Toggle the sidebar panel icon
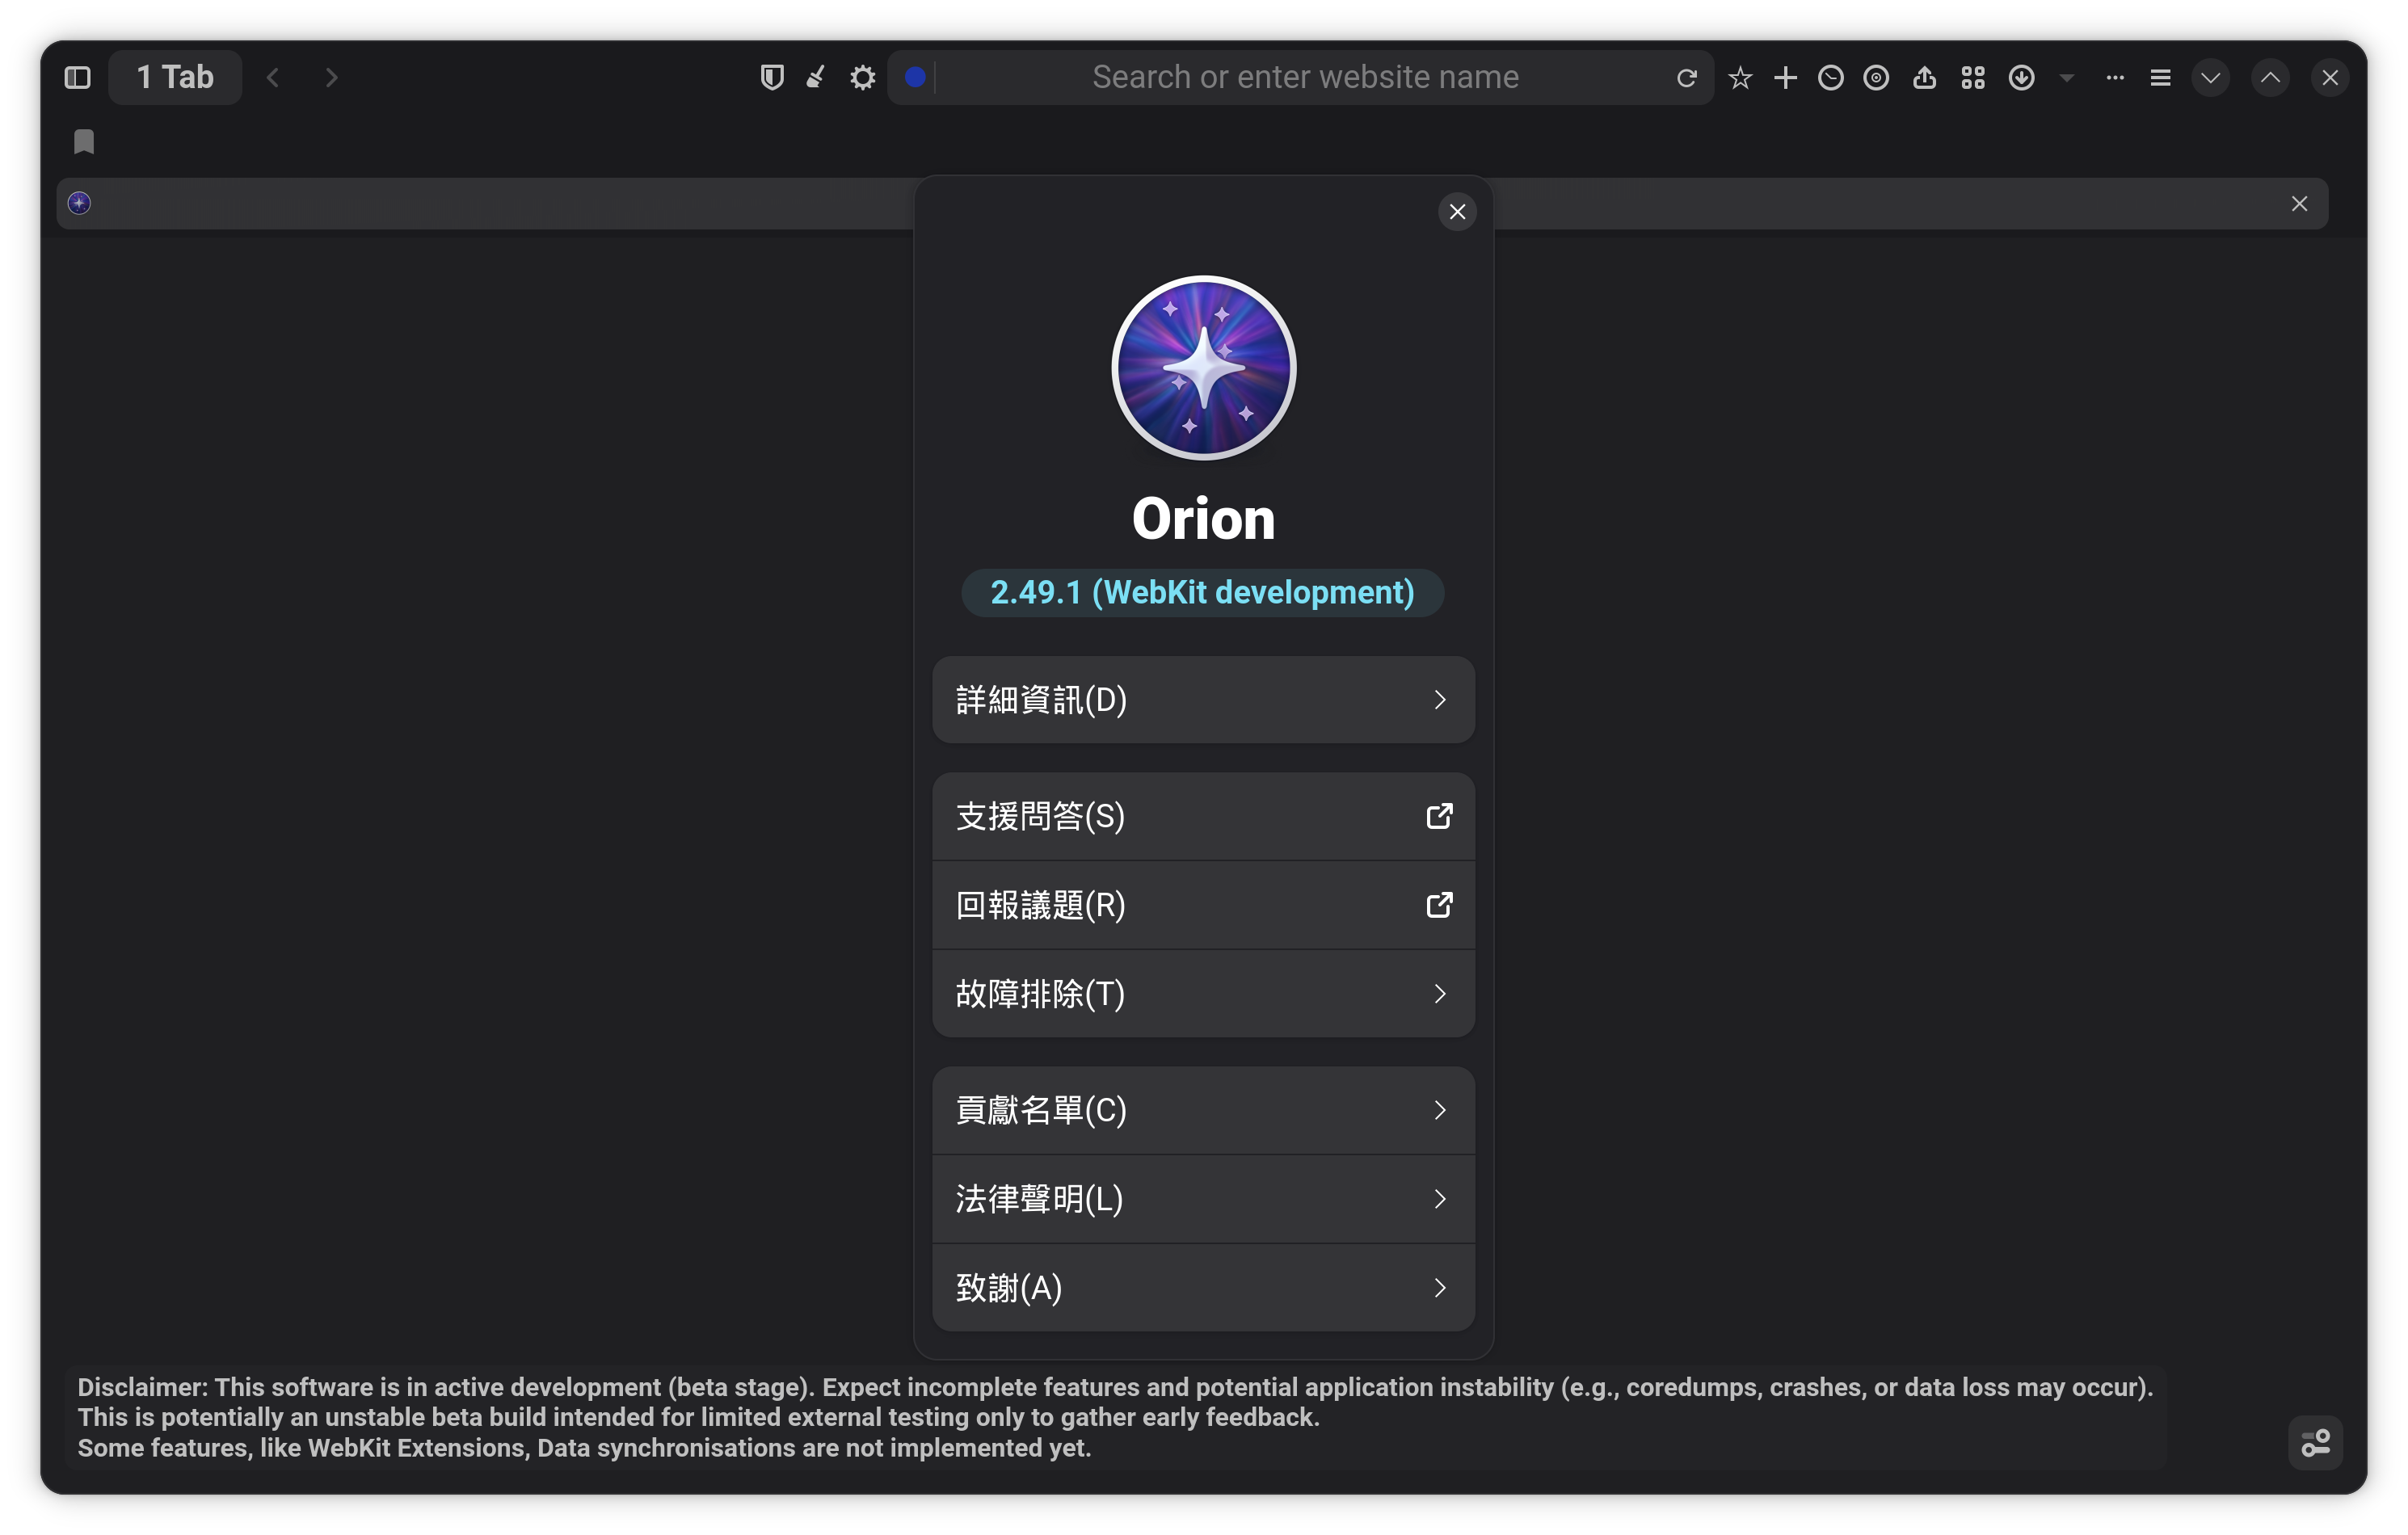 77,77
